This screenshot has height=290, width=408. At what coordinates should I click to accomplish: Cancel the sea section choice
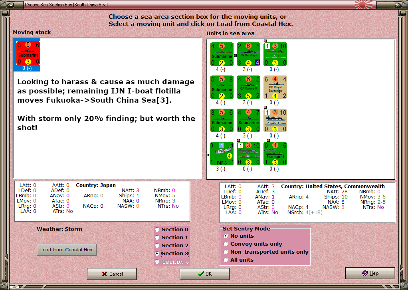pyautogui.click(x=112, y=274)
